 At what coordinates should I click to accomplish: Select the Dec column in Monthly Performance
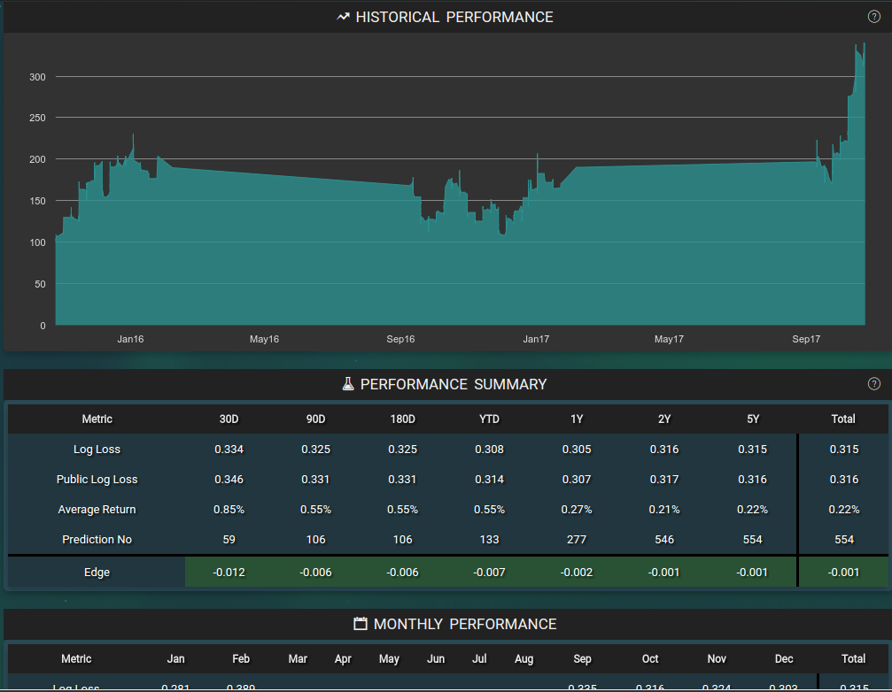pos(784,658)
